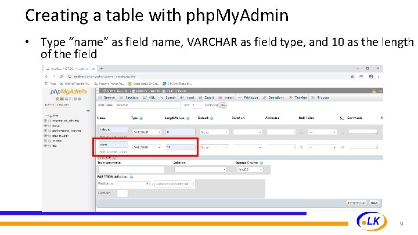This screenshot has width=418, height=235.
Task: Click New in the database tree
Action: click(x=55, y=115)
